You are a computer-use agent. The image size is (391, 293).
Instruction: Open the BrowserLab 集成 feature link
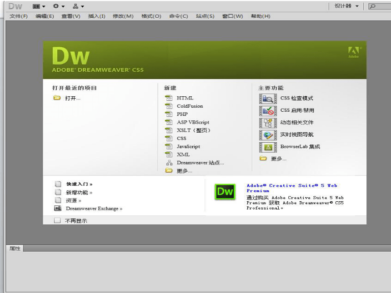300,146
